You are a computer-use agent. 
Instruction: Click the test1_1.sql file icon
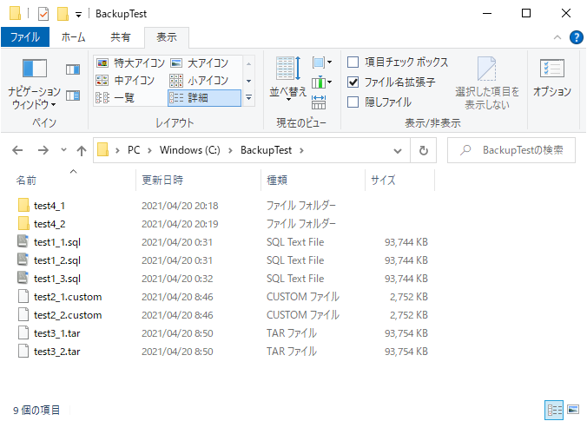point(23,241)
